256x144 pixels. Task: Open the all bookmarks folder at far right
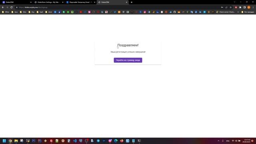click(248, 12)
